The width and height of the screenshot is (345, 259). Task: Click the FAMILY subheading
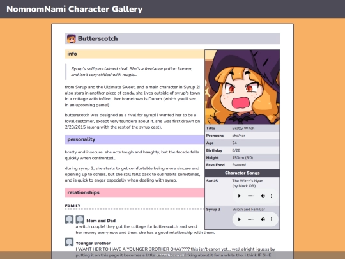click(73, 206)
